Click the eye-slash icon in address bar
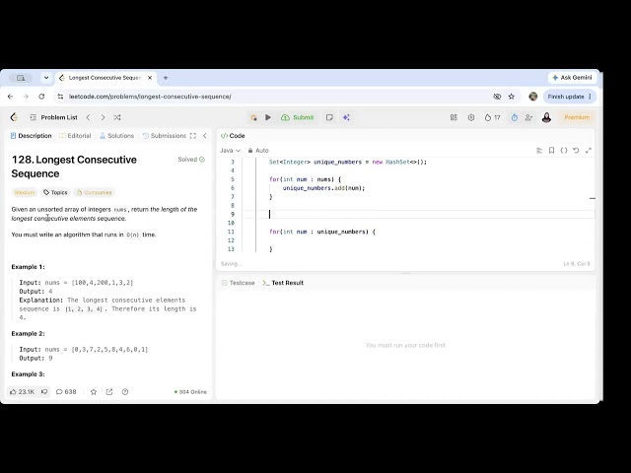This screenshot has width=631, height=473. [497, 97]
